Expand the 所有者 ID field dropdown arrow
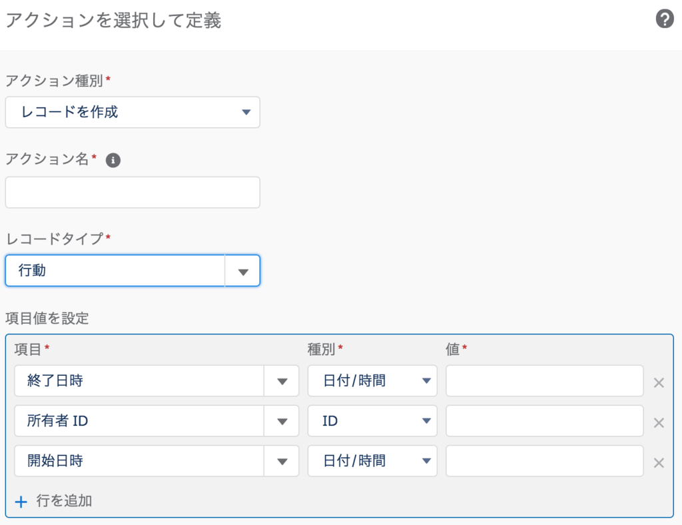This screenshot has height=525, width=682. (x=282, y=421)
